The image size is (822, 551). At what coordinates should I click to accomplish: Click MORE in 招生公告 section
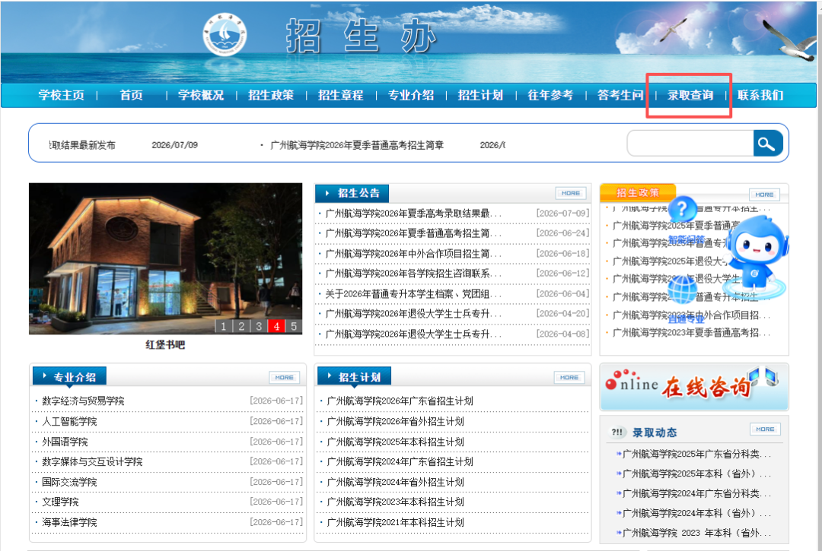pos(570,193)
